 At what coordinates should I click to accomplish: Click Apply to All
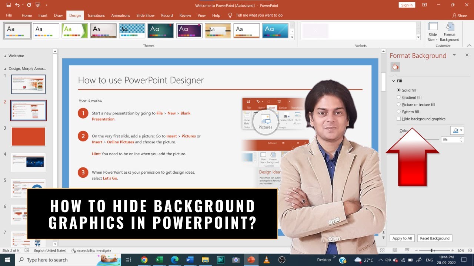402,238
